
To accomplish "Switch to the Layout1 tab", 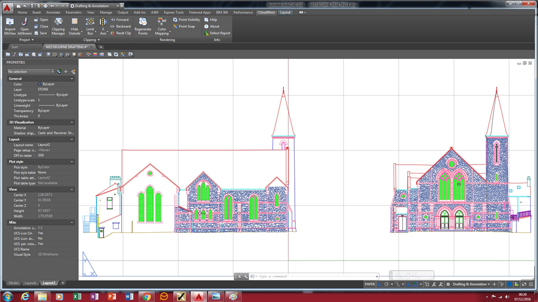I will pyautogui.click(x=30, y=283).
